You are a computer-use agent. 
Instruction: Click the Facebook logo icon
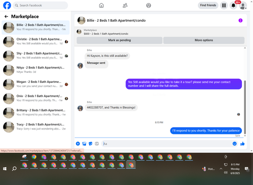pos(7,6)
